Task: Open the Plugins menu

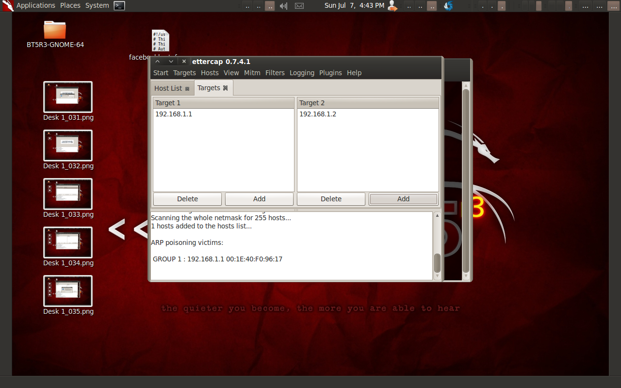Action: pyautogui.click(x=330, y=73)
